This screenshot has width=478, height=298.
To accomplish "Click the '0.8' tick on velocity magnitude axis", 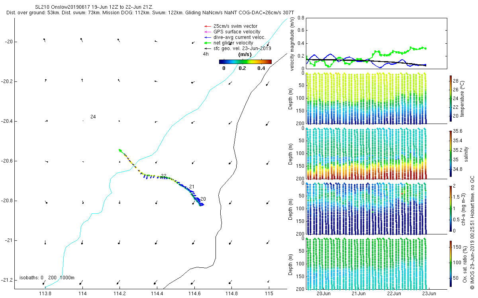I will coord(301,18).
